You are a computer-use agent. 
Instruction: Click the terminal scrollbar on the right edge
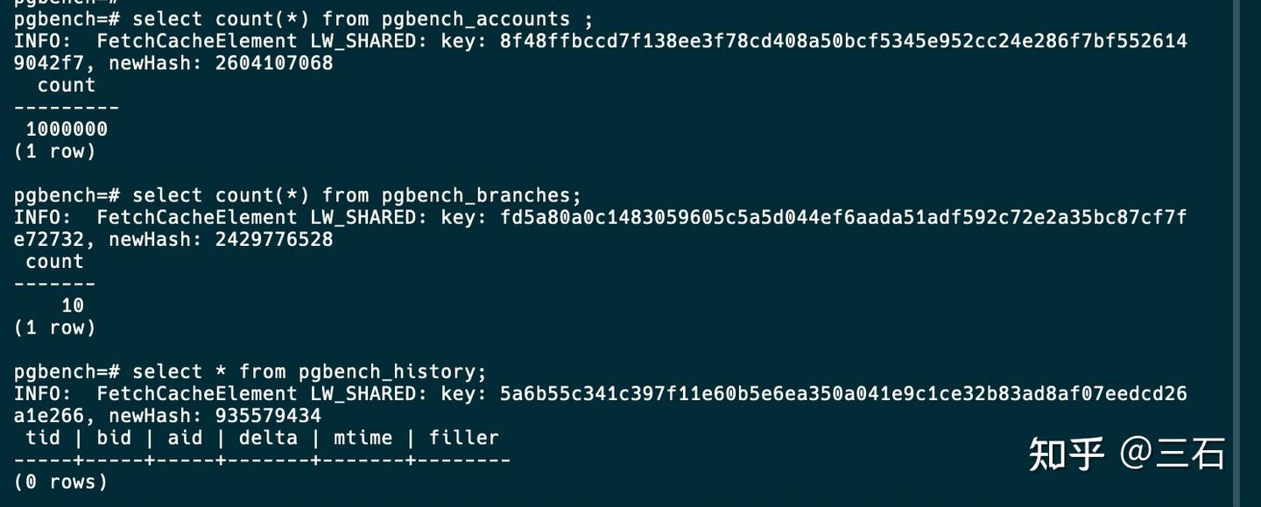(x=1237, y=253)
